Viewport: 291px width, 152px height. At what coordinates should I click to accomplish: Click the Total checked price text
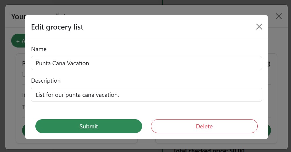209,150
